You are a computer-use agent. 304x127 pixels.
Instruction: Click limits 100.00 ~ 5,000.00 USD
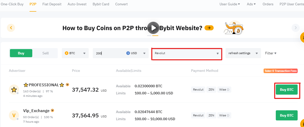click(x=154, y=93)
